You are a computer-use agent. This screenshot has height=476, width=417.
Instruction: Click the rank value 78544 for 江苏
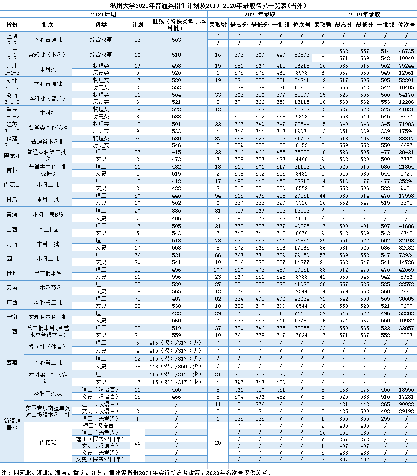(x=301, y=124)
